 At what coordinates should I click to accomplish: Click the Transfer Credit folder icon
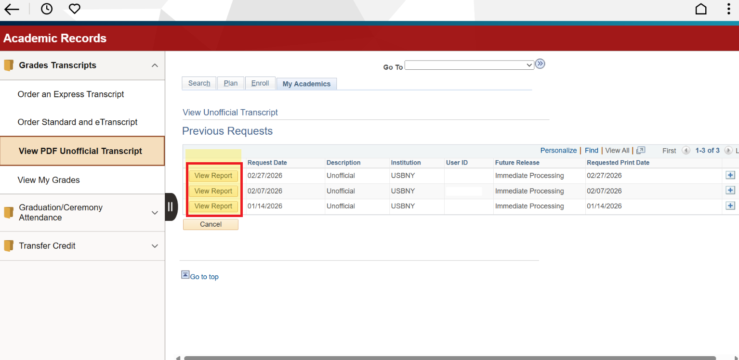coord(9,246)
